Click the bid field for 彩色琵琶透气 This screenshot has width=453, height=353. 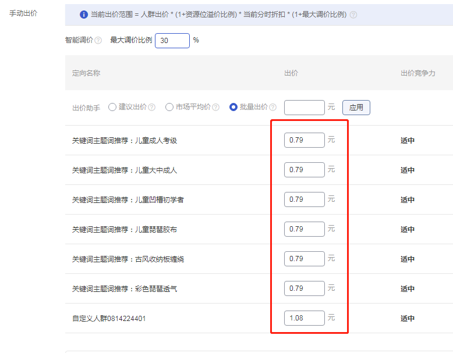[x=304, y=288]
